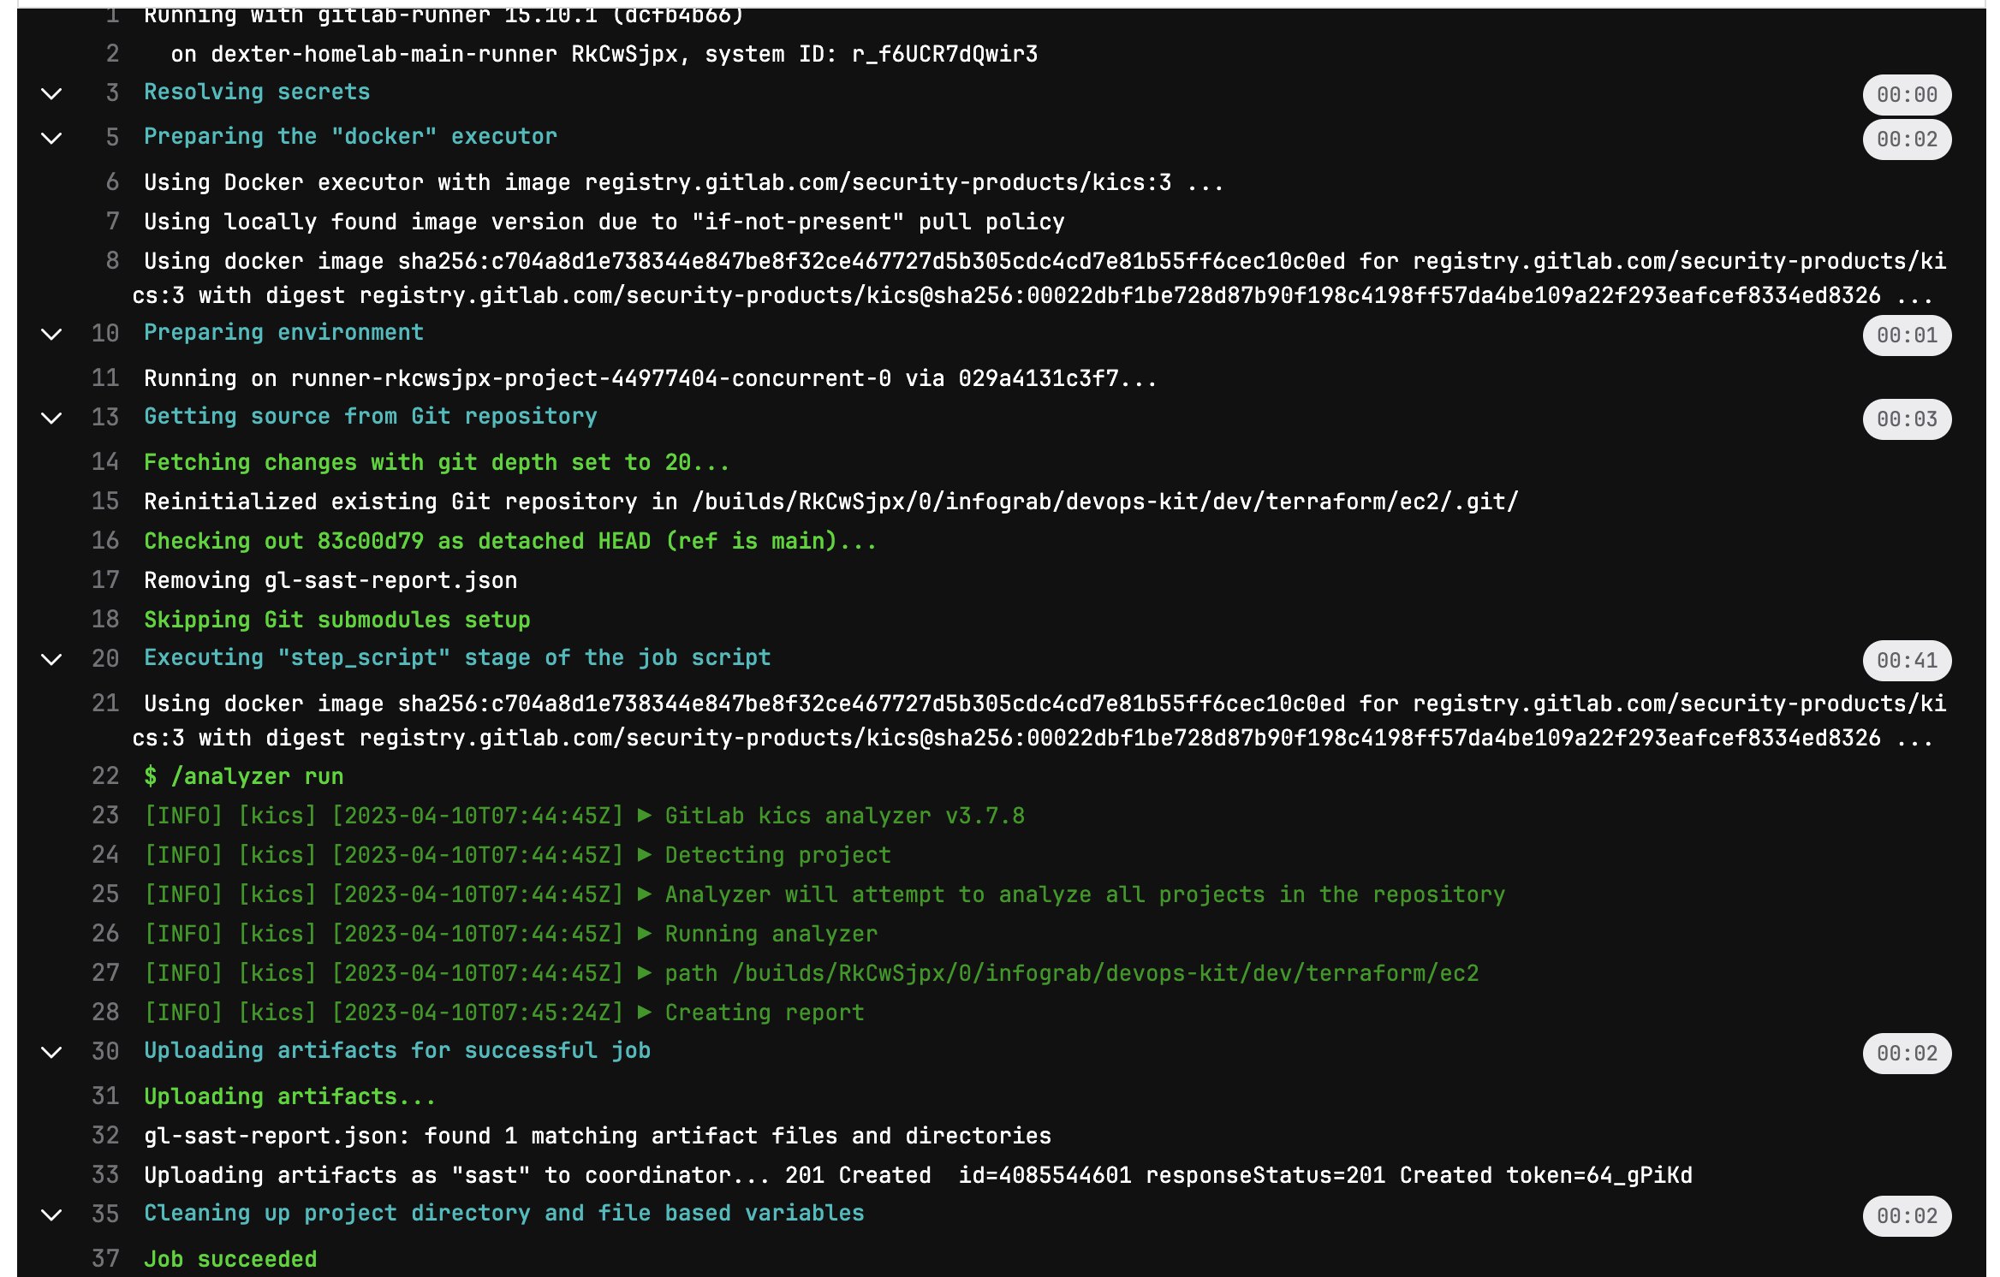This screenshot has width=2000, height=1277.
Task: Click 'Preparing the "docker" executor' header text
Action: 349,136
